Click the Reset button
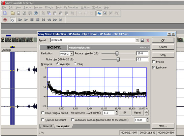Viewport: 184px width, 136px height. point(137,113)
